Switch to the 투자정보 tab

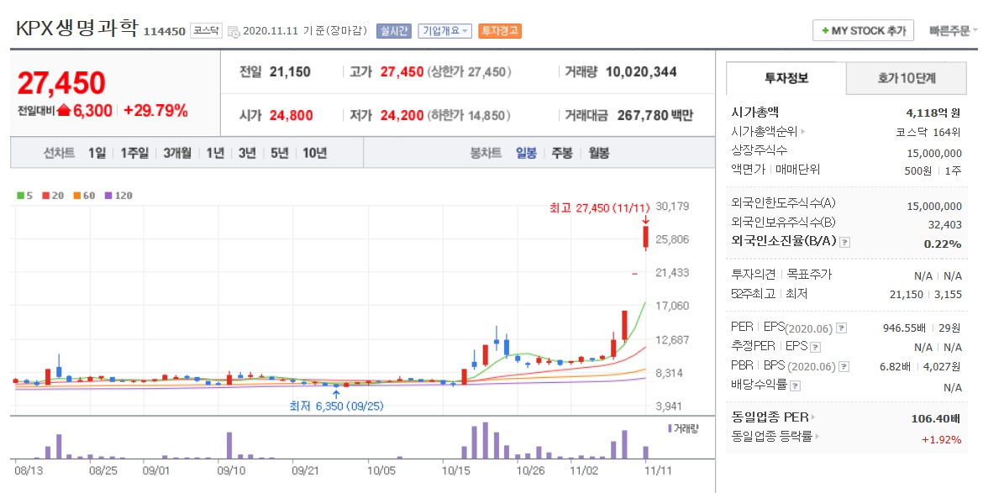point(786,78)
